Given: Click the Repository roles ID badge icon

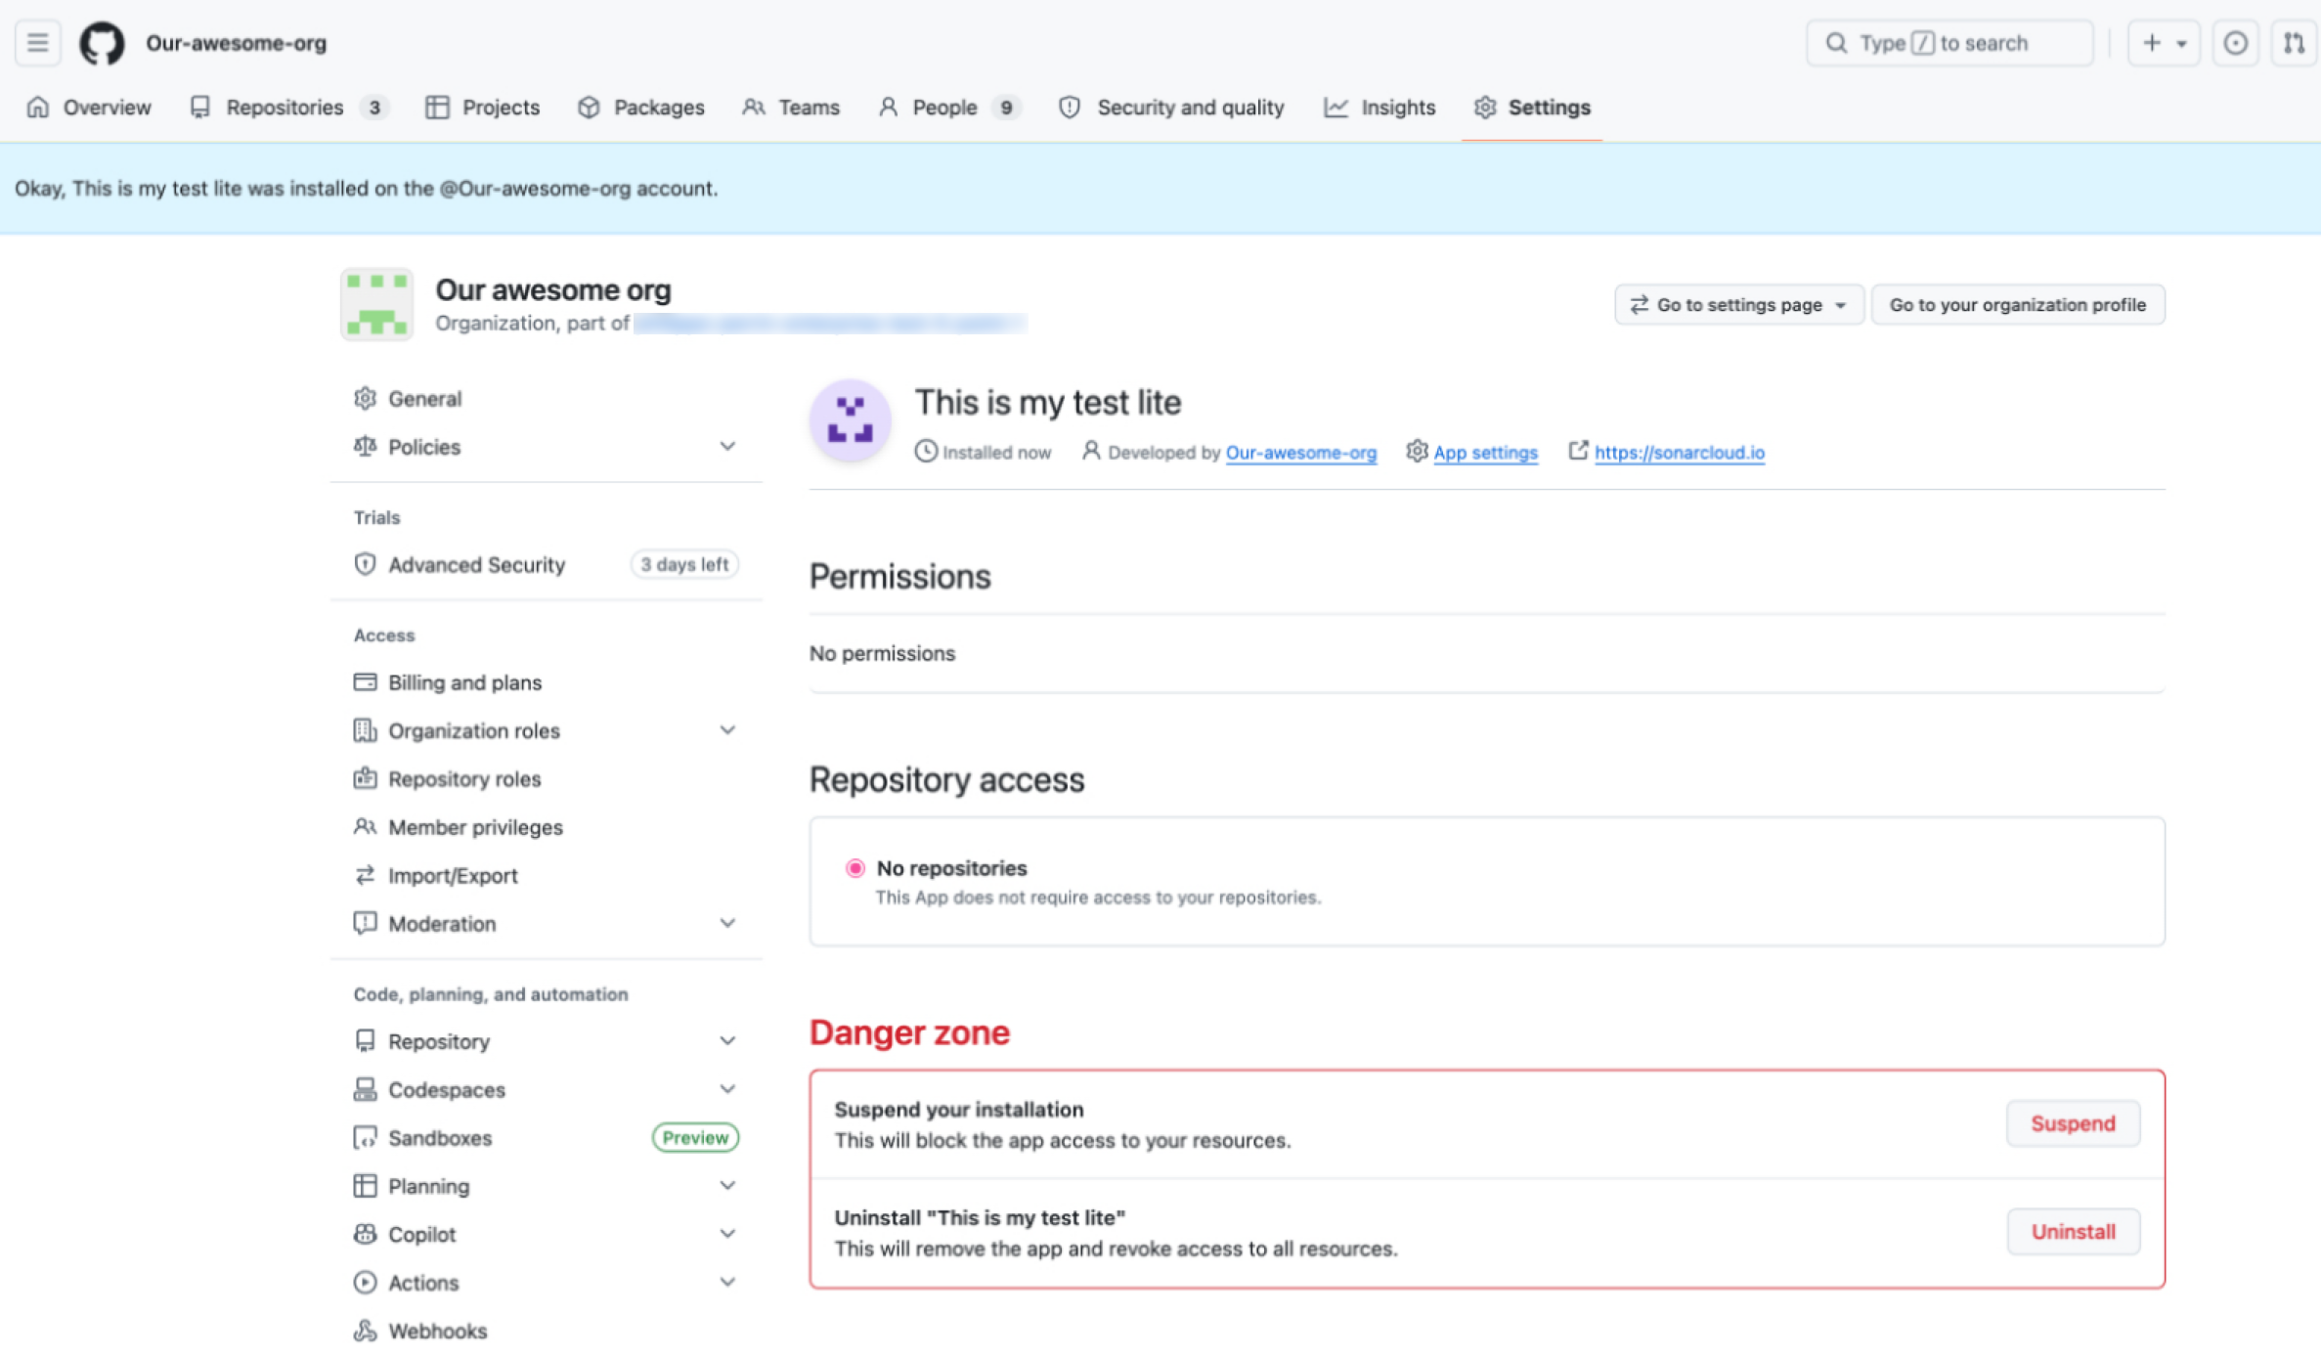Looking at the screenshot, I should click(365, 779).
